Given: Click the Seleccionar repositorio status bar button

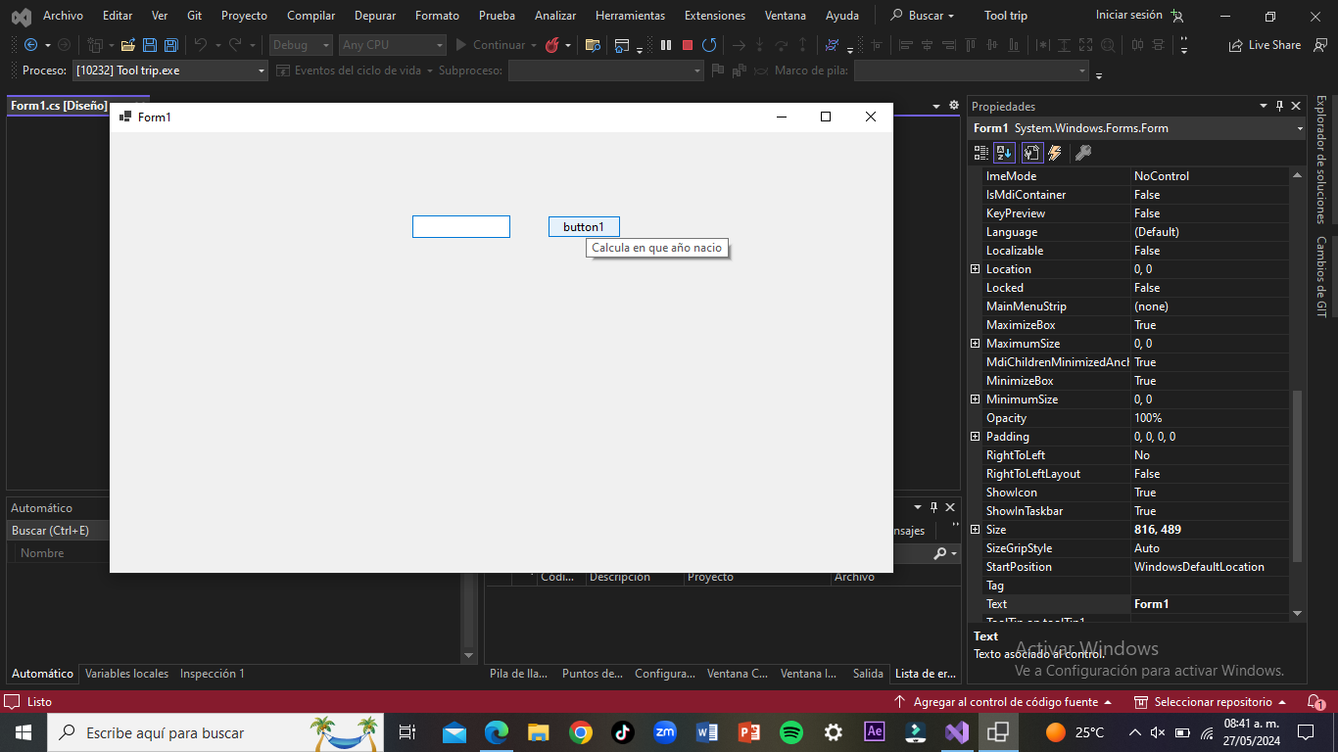Looking at the screenshot, I should pyautogui.click(x=1213, y=702).
